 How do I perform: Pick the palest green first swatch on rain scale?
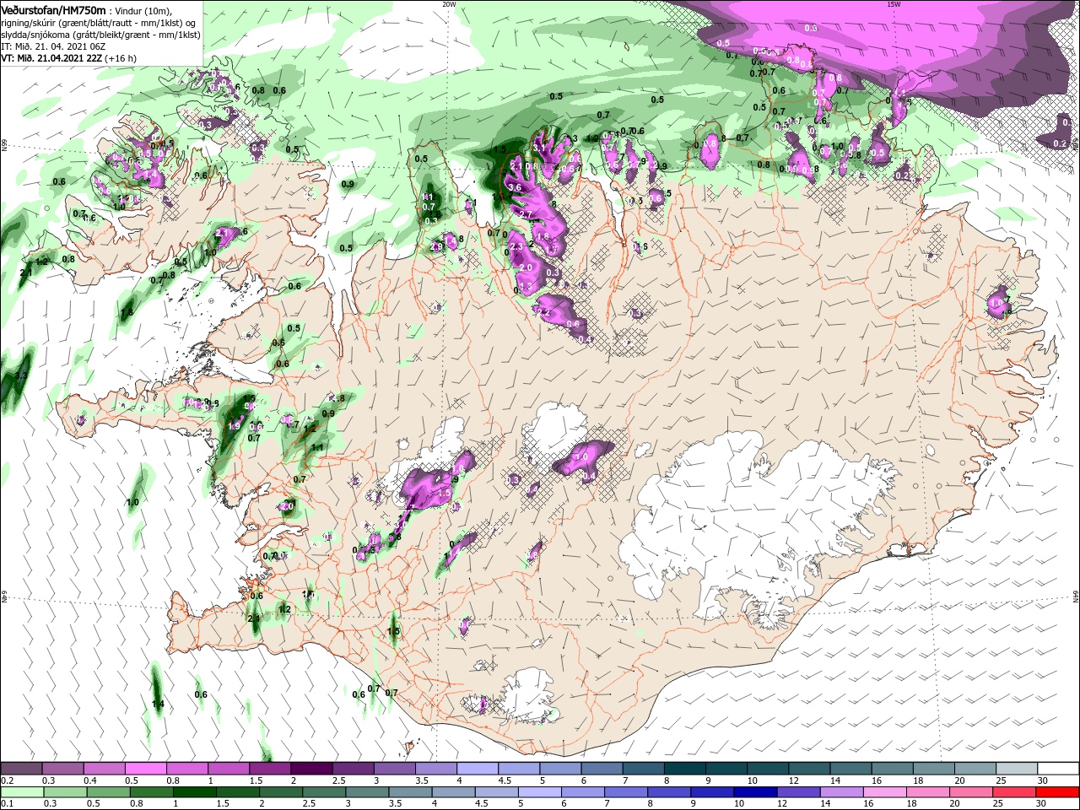[x=21, y=793]
